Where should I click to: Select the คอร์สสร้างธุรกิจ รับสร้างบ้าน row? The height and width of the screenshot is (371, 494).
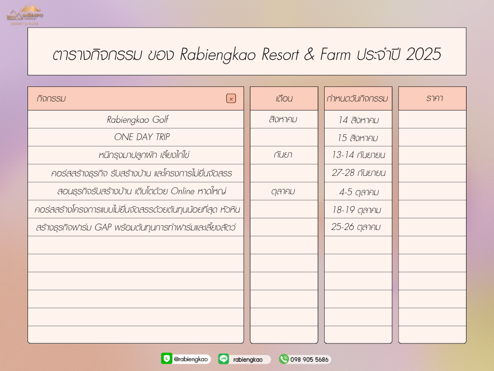(x=136, y=173)
